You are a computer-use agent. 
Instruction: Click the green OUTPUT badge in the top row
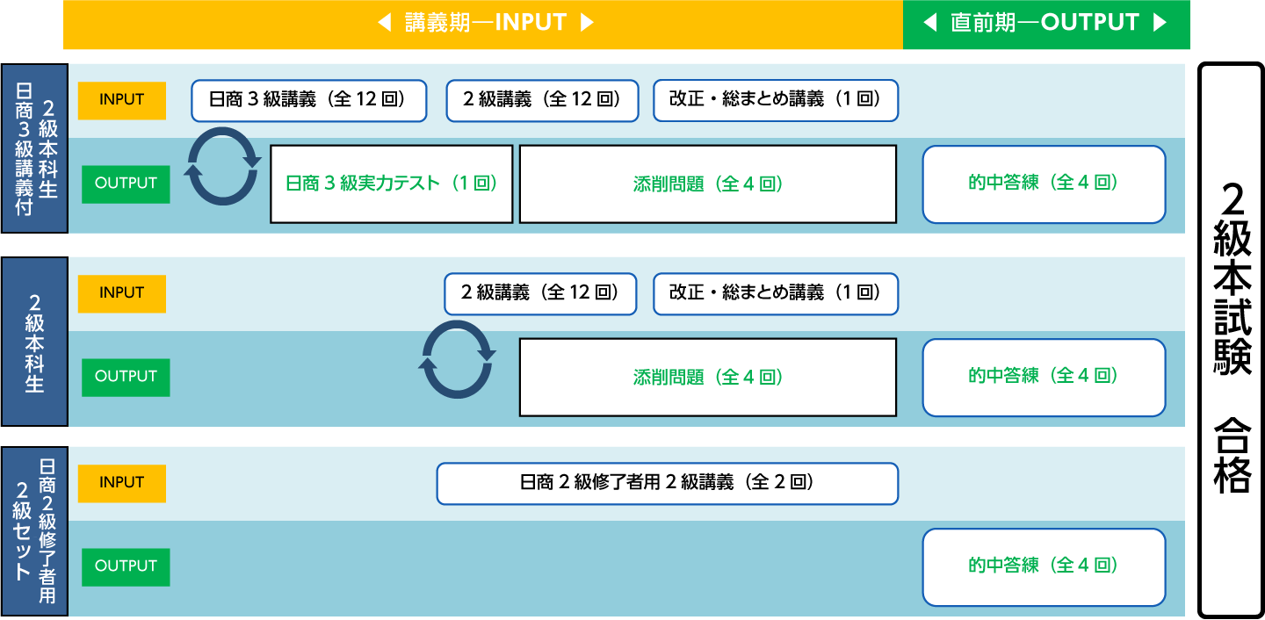(x=126, y=184)
